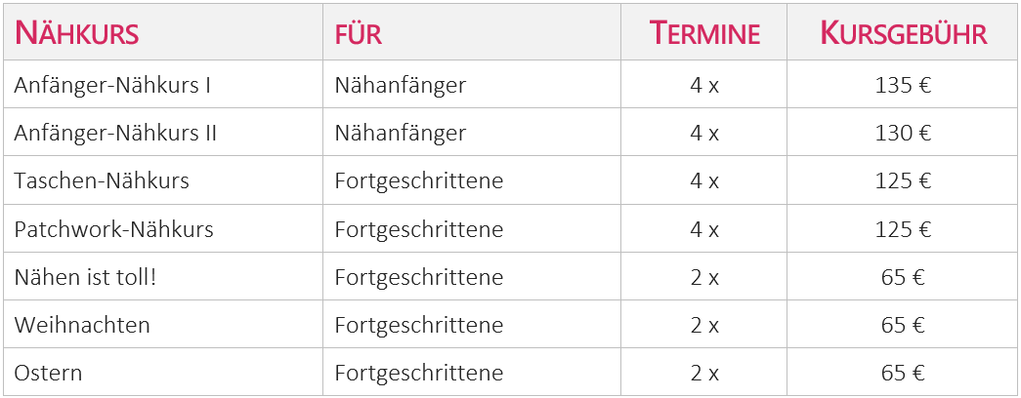
Task: Select the fee cell for Ostern
Action: coord(903,373)
